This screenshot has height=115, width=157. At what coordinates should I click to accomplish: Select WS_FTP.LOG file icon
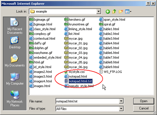[101, 72]
